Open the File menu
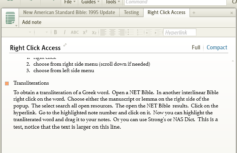This screenshot has width=237, height=153. tap(70, 2)
